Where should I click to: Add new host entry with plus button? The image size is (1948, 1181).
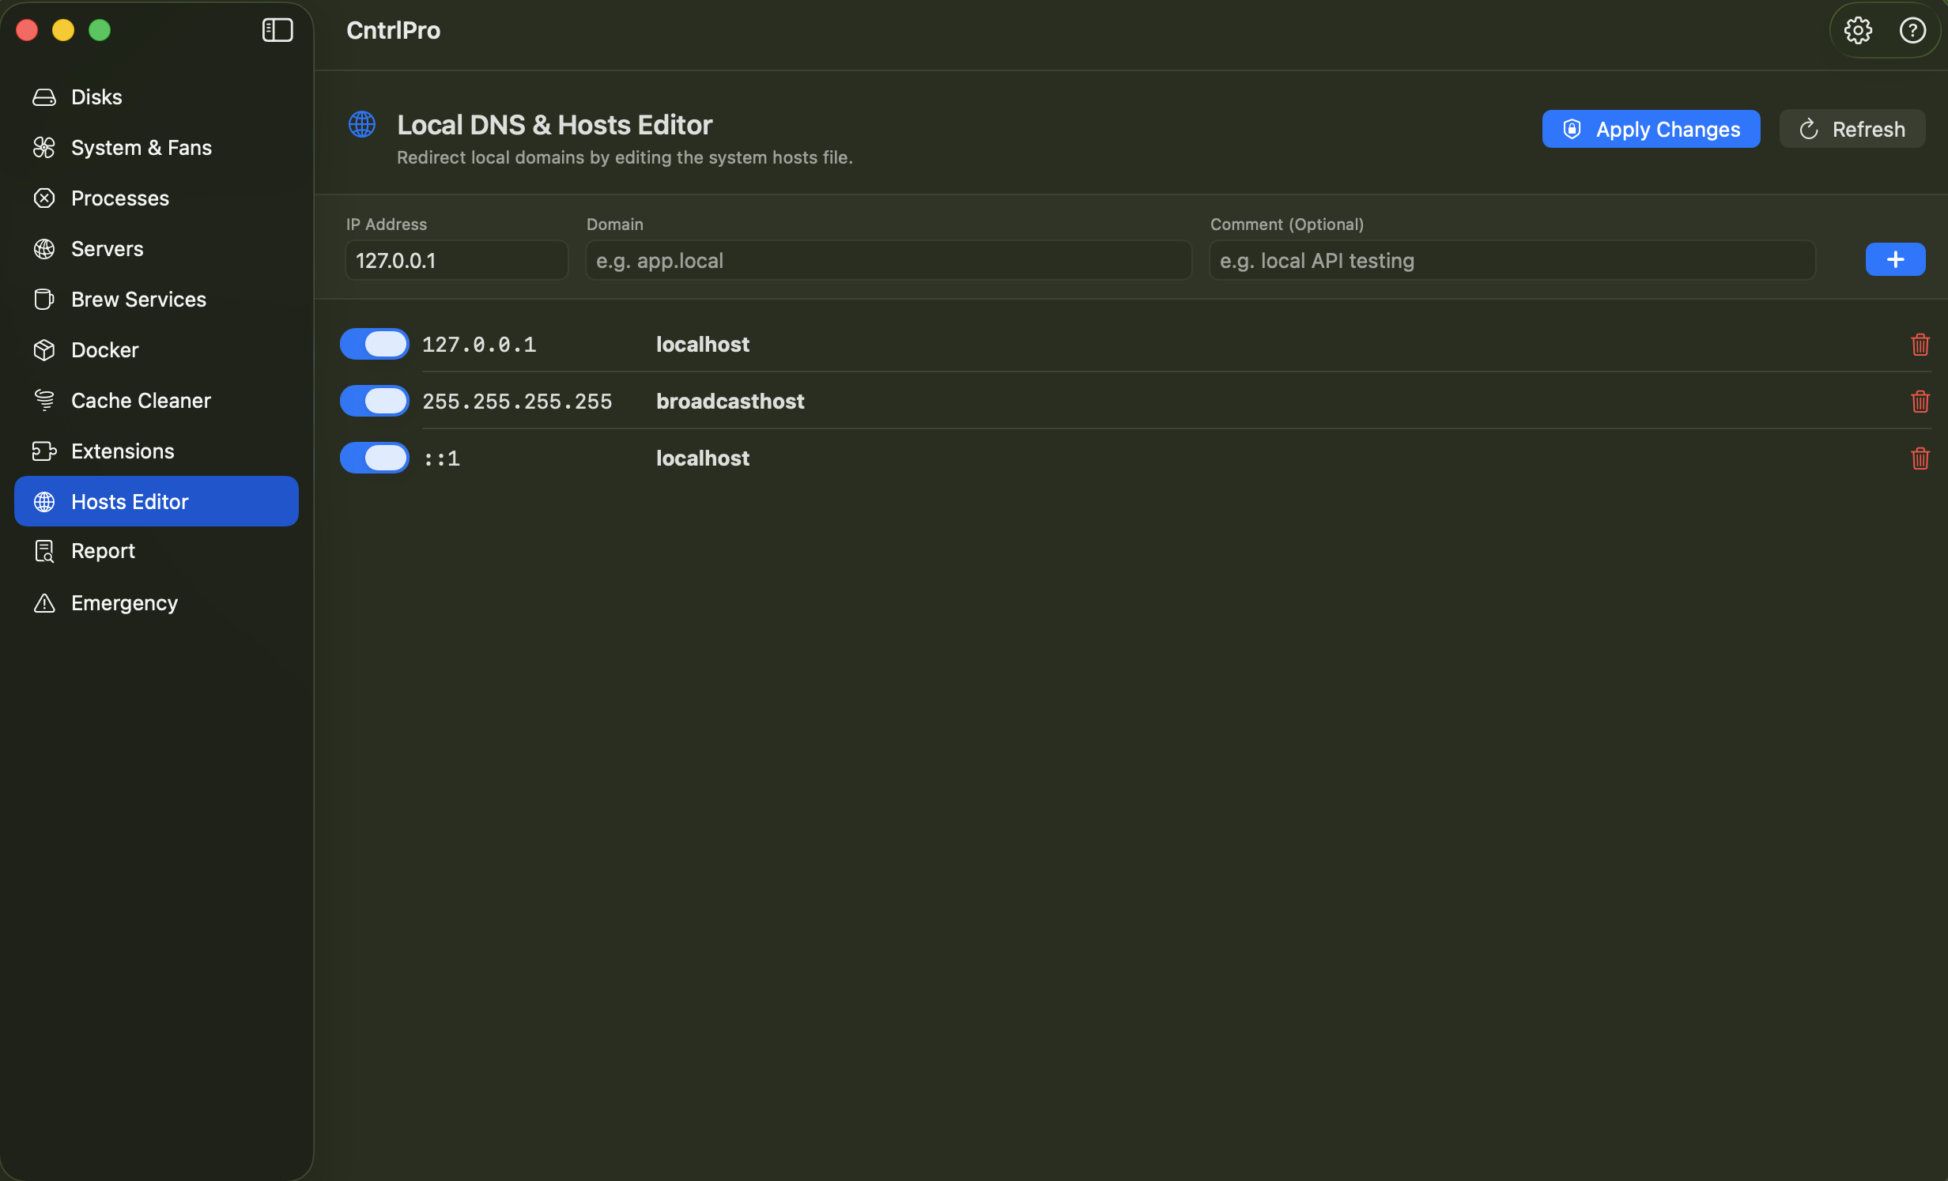1895,260
